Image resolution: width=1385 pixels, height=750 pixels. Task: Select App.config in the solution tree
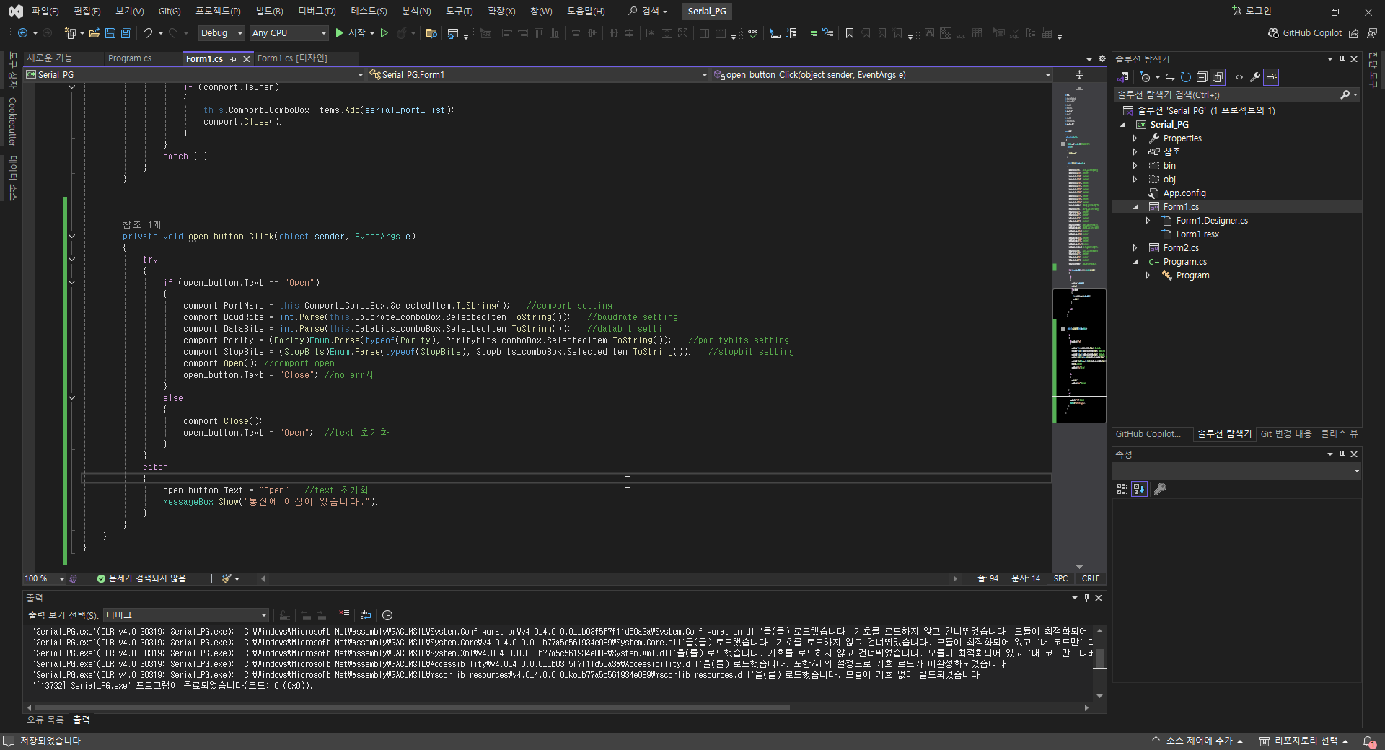point(1184,193)
